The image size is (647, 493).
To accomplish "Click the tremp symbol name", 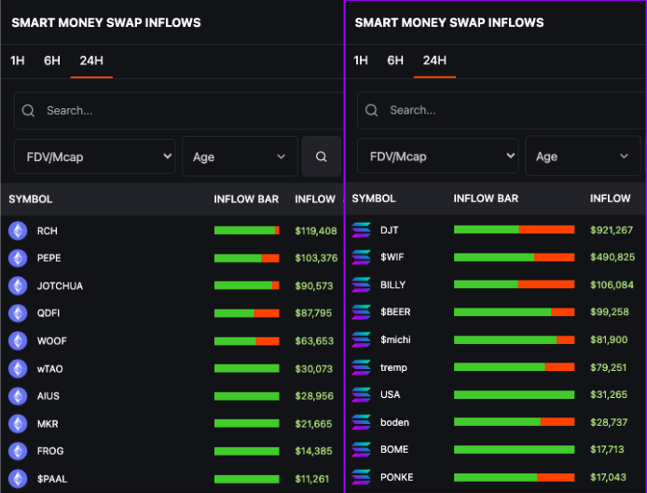I will click(393, 367).
